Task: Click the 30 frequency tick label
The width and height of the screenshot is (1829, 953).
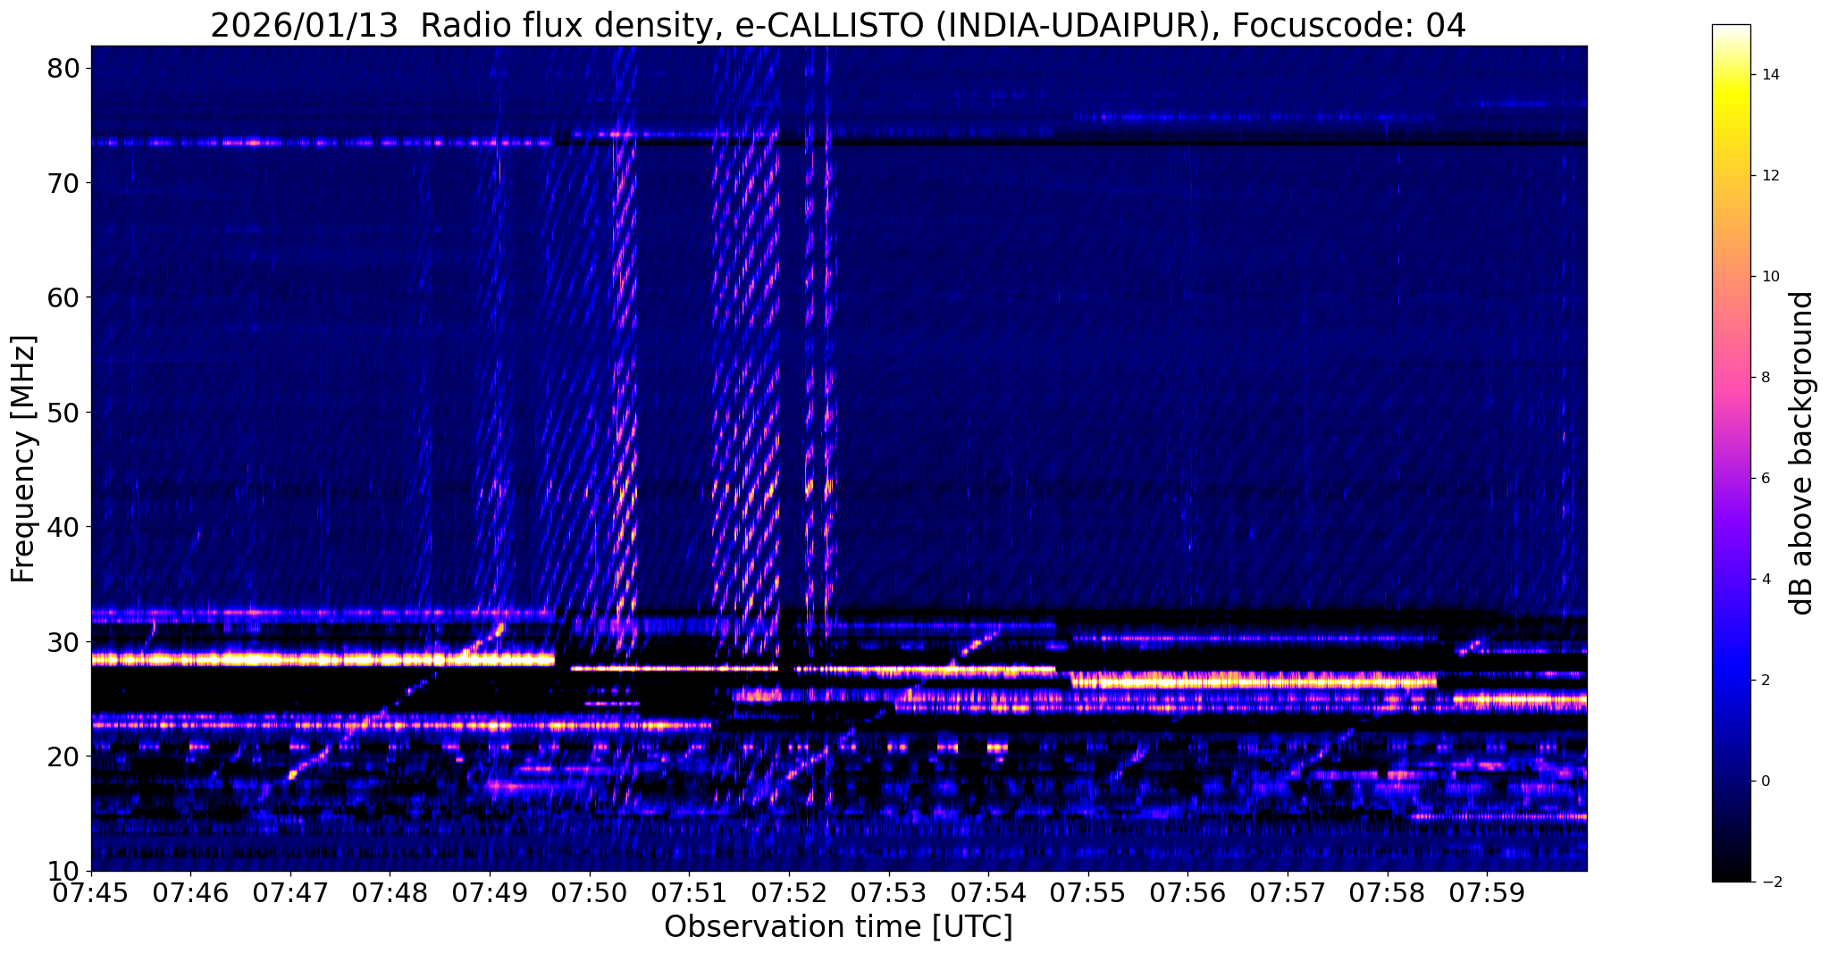Action: click(63, 642)
